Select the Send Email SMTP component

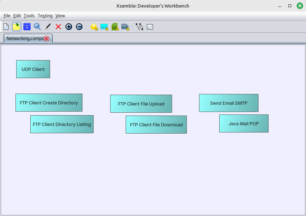229,103
